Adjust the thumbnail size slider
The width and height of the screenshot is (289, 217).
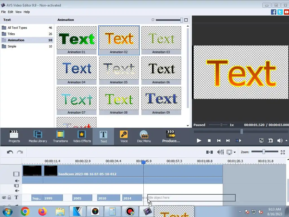click(181, 20)
